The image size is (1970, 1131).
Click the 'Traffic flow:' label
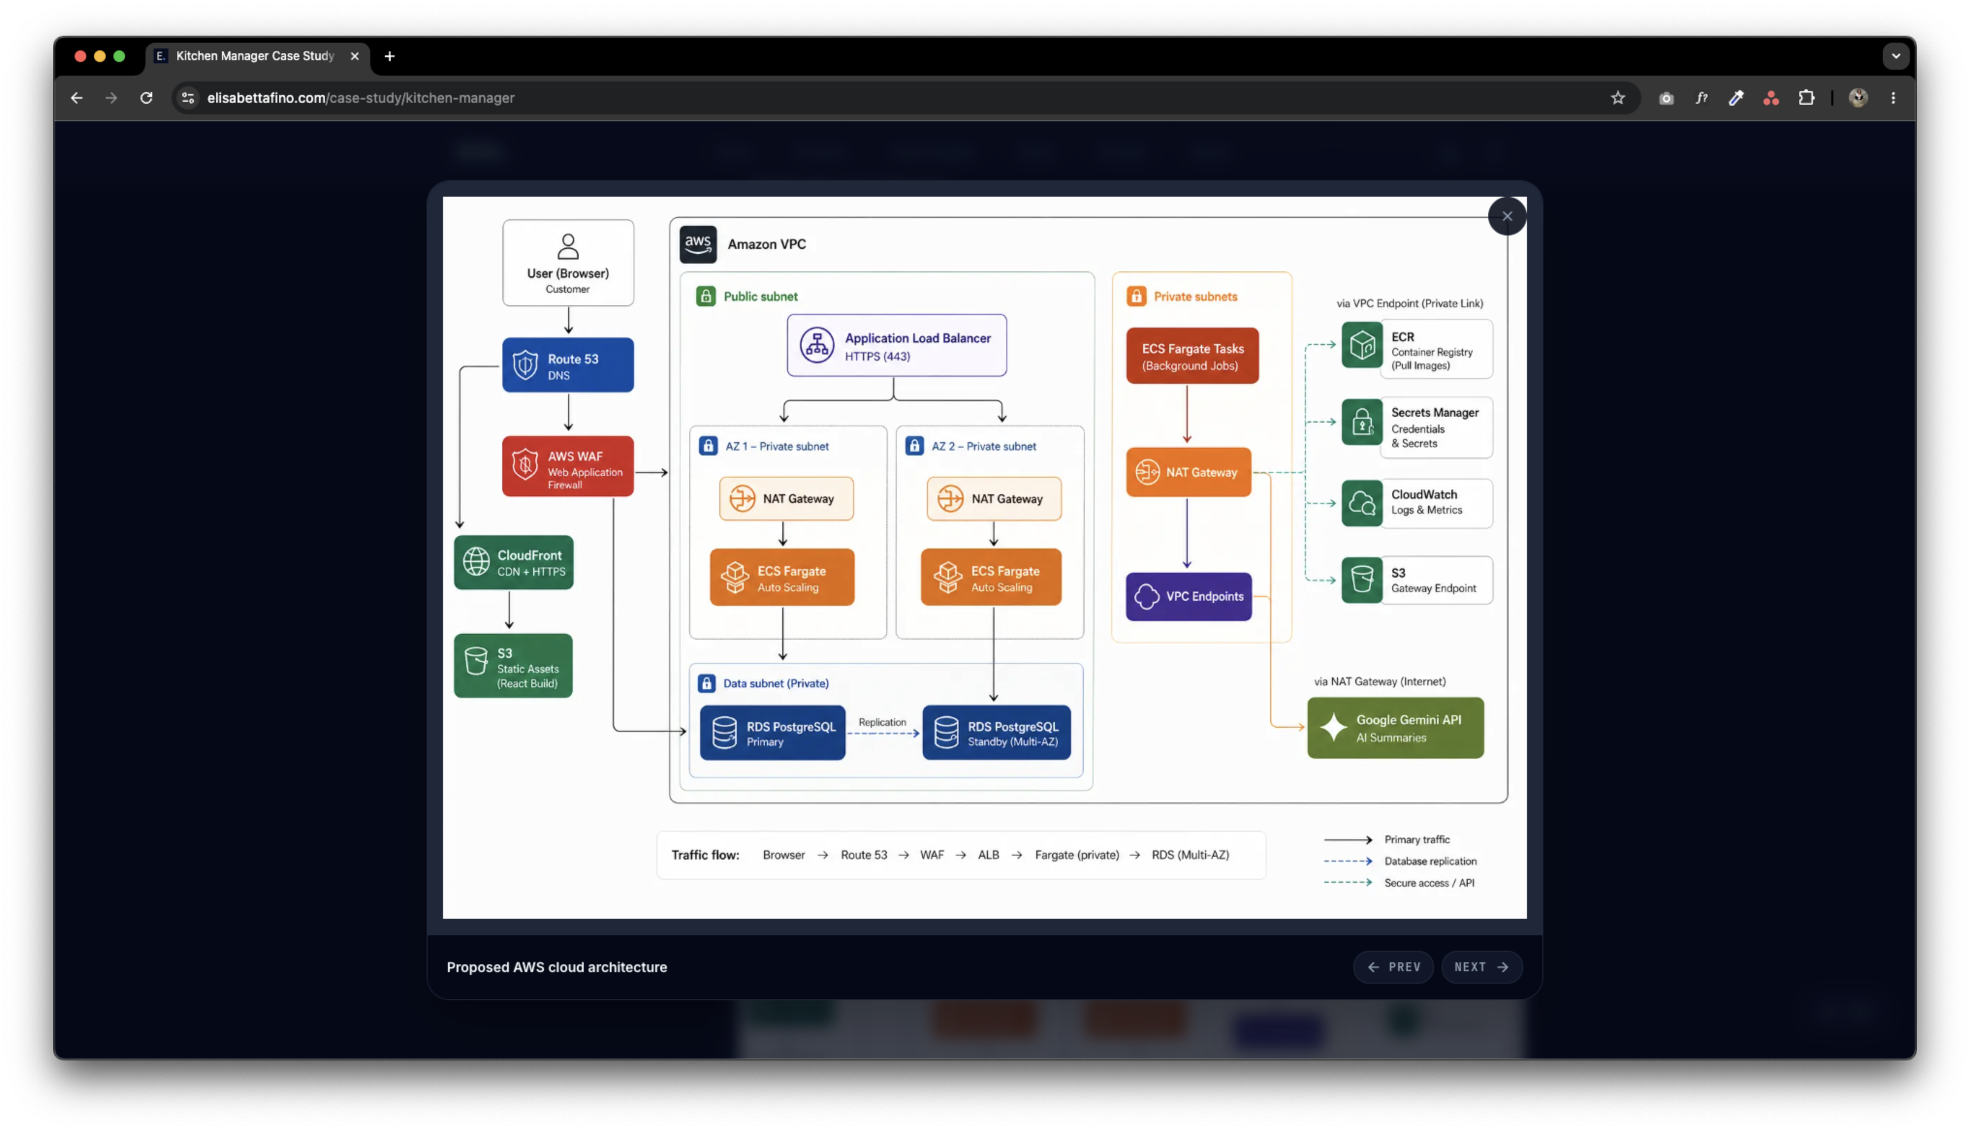click(x=704, y=854)
